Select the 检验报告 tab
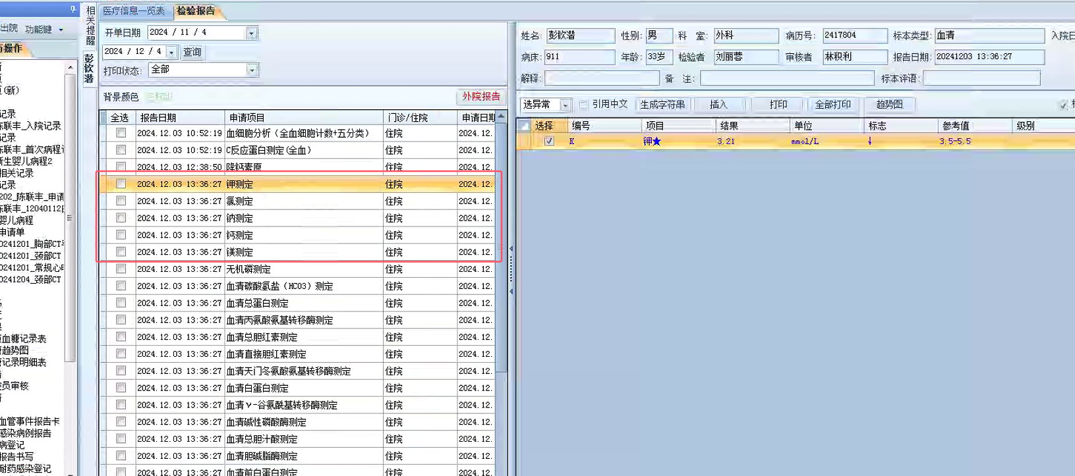 point(196,11)
